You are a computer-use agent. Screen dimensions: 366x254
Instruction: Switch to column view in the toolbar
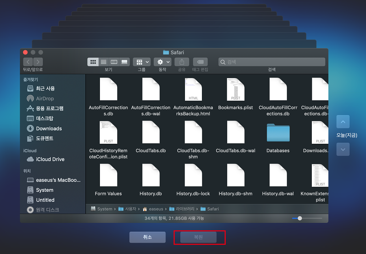tap(114, 62)
